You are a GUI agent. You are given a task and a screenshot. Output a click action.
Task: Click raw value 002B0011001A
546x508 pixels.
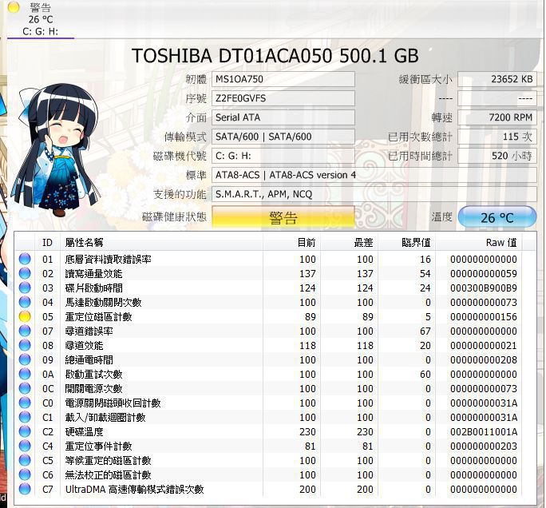point(483,431)
